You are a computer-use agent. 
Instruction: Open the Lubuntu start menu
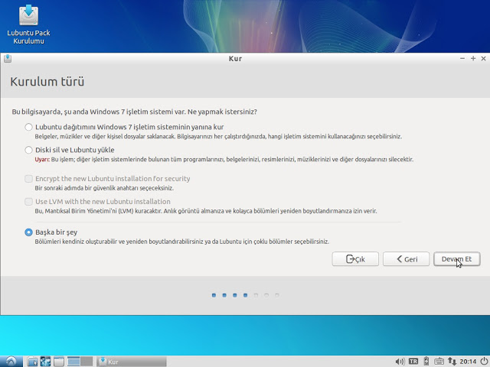10,361
